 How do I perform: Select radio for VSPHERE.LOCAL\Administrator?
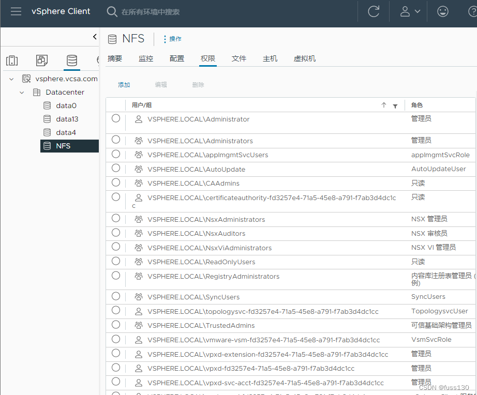click(115, 118)
